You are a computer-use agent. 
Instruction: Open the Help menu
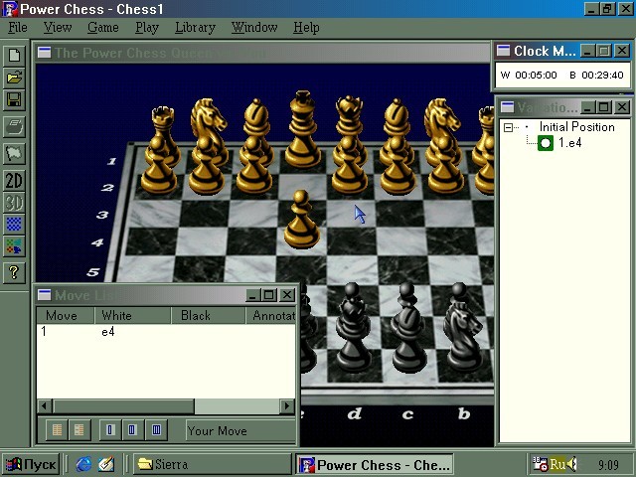(x=306, y=28)
